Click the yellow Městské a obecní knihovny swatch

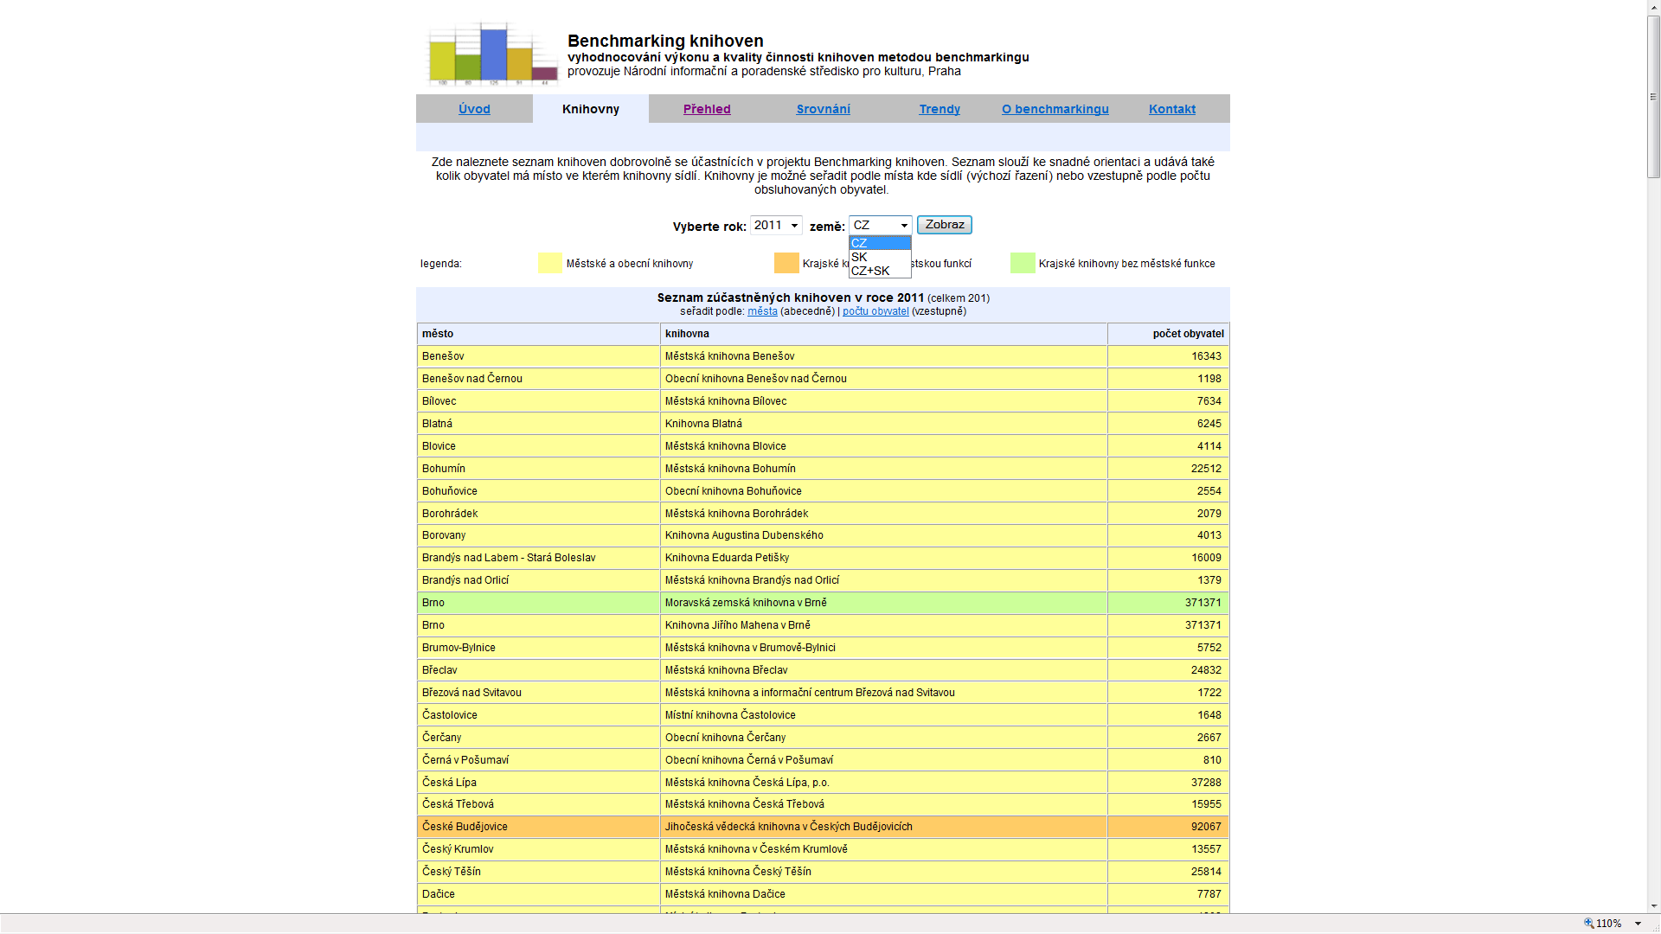(550, 263)
